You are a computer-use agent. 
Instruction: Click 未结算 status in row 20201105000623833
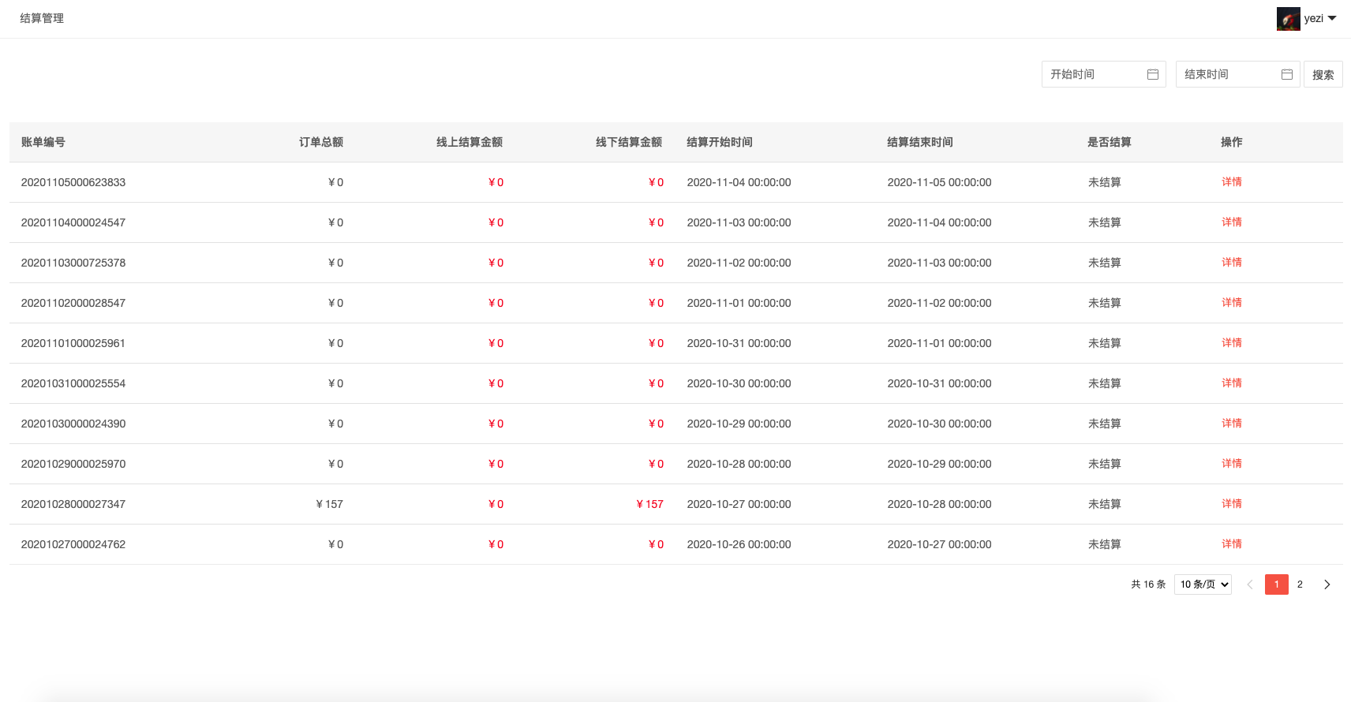[x=1104, y=182]
